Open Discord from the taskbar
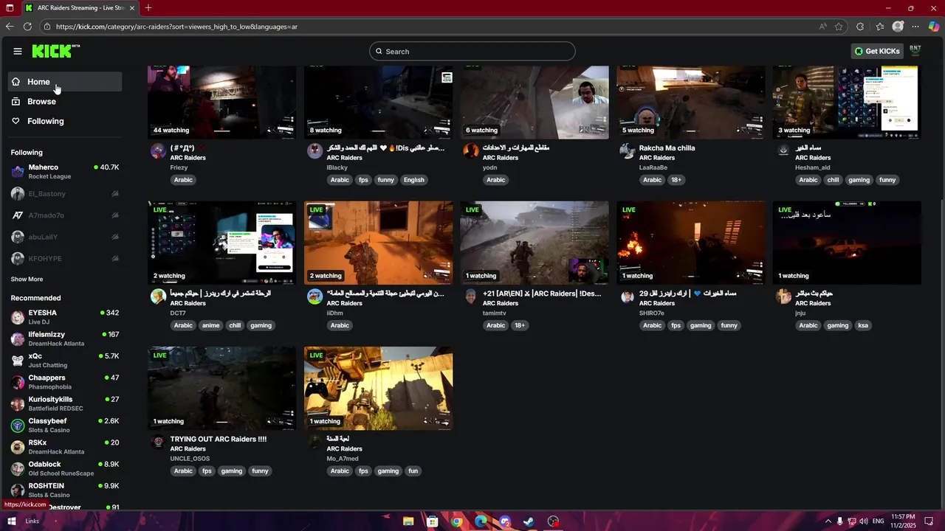The image size is (945, 531). pos(505,521)
